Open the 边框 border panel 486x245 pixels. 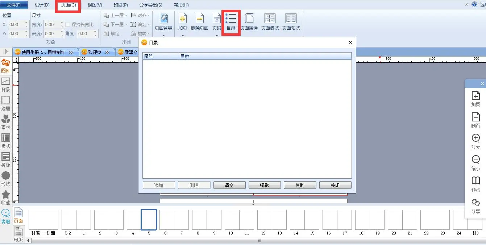point(5,104)
